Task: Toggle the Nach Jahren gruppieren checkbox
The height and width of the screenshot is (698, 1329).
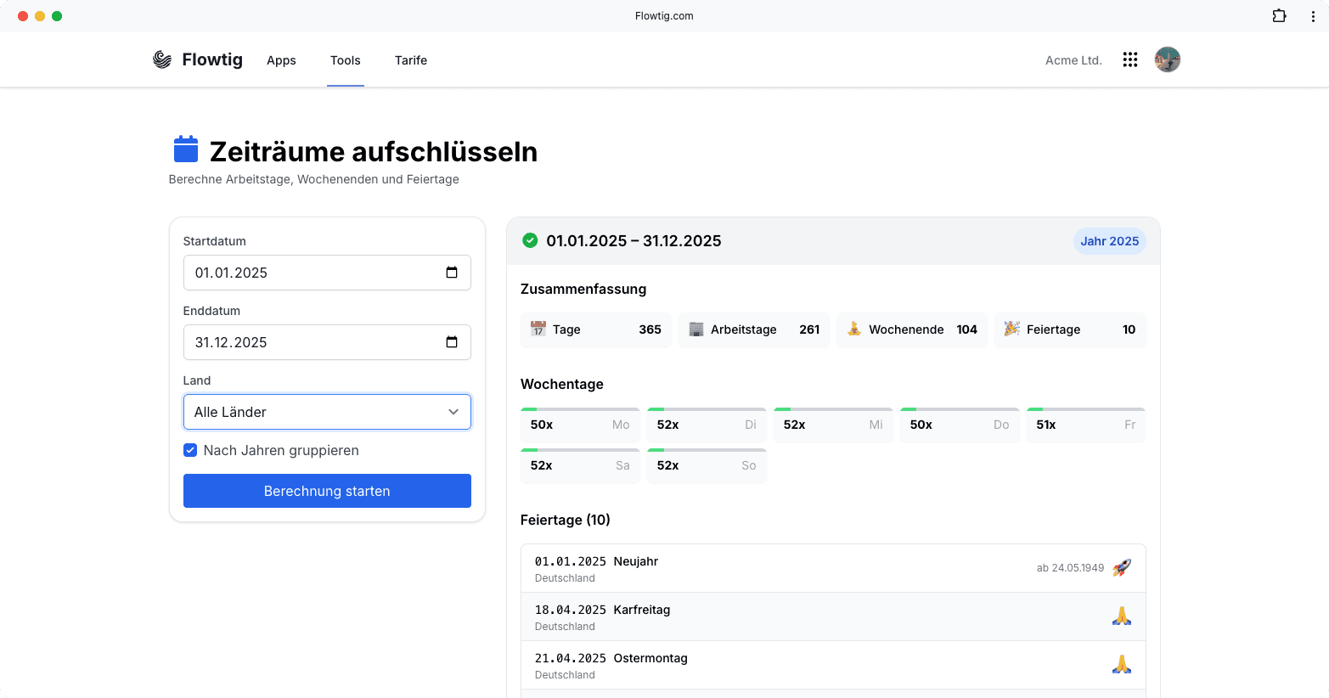Action: (x=190, y=450)
